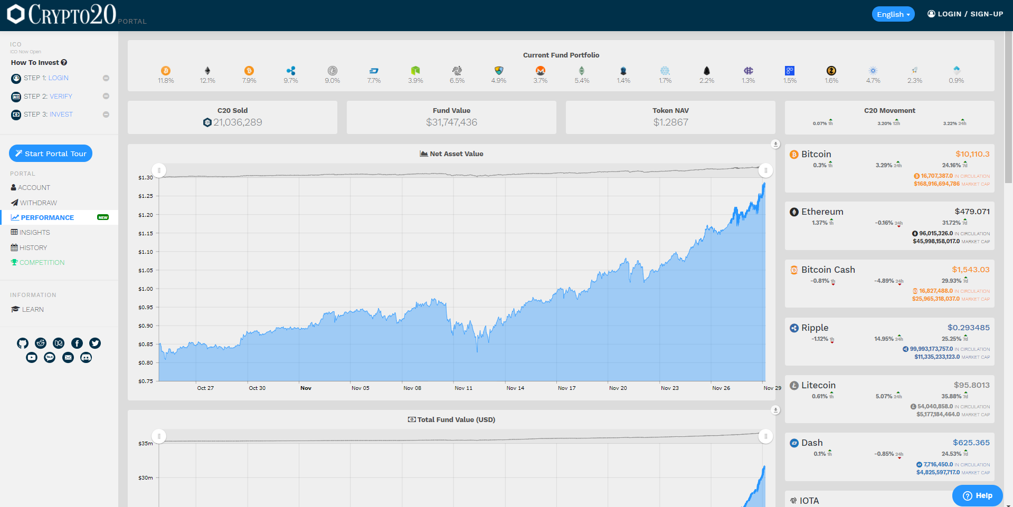
Task: Click the Step 2 Verify status indicator
Action: (x=106, y=97)
